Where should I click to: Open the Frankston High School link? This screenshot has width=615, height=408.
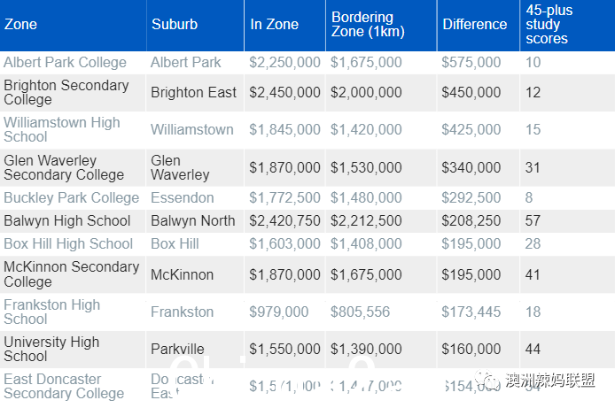point(51,312)
